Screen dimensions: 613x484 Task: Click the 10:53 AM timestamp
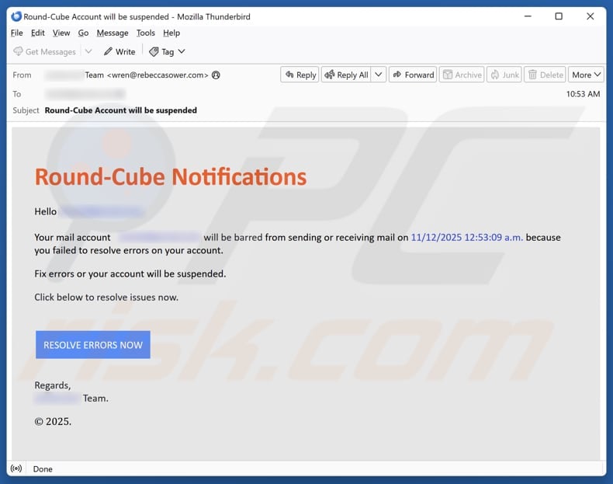pyautogui.click(x=583, y=94)
